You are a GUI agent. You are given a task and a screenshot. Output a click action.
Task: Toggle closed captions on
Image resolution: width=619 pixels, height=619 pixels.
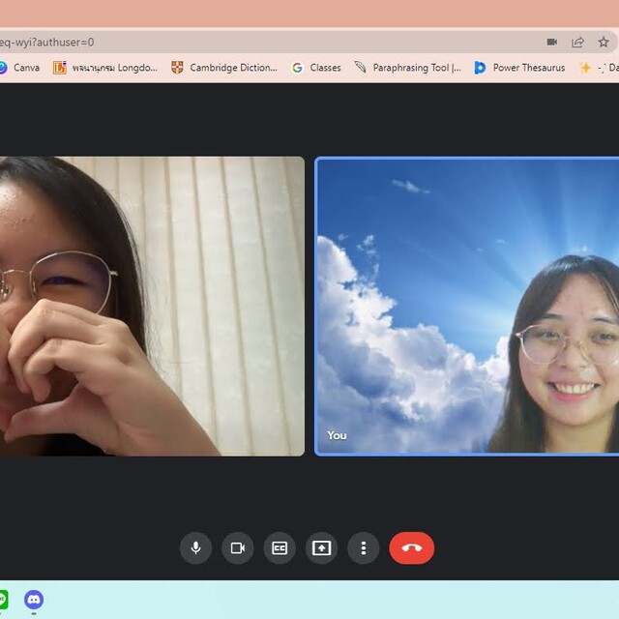tap(280, 548)
